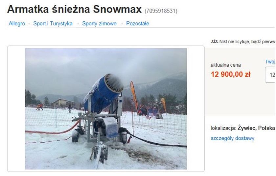Open the szczegóły dostawy link

(x=233, y=138)
